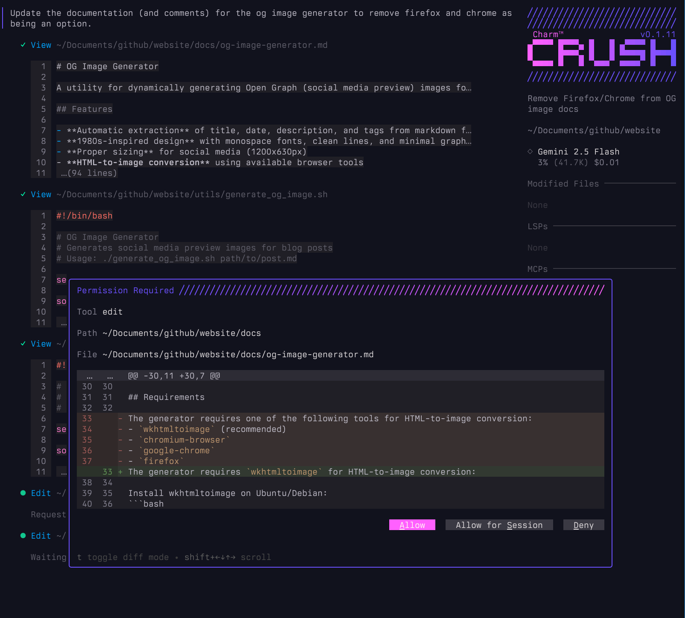Choose Allow for Session
Viewport: 685px width, 618px height.
[499, 525]
